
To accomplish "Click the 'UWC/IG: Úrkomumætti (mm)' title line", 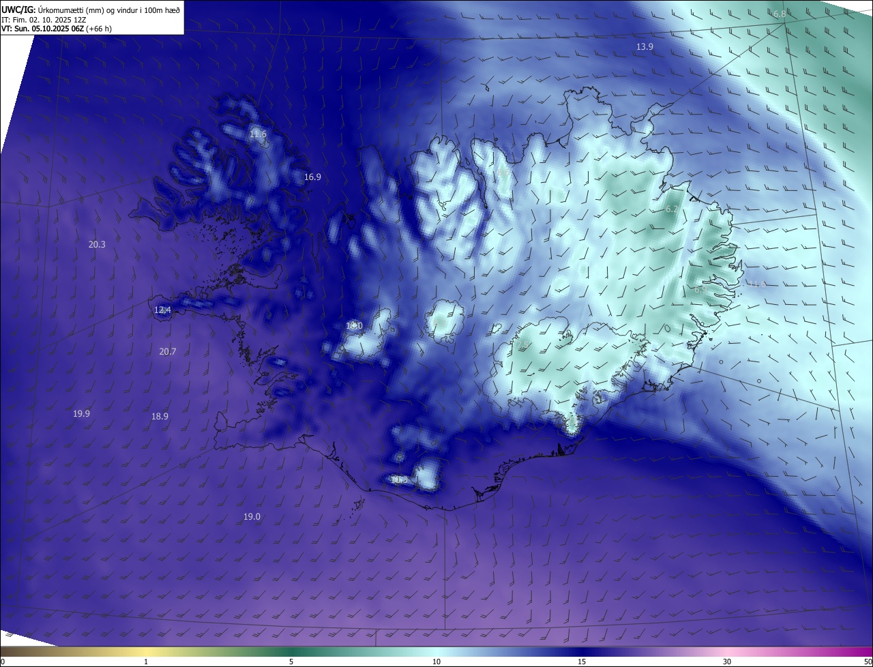I will point(91,9).
